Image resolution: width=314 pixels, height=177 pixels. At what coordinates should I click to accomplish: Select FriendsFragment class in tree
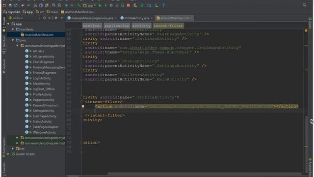tap(44, 73)
